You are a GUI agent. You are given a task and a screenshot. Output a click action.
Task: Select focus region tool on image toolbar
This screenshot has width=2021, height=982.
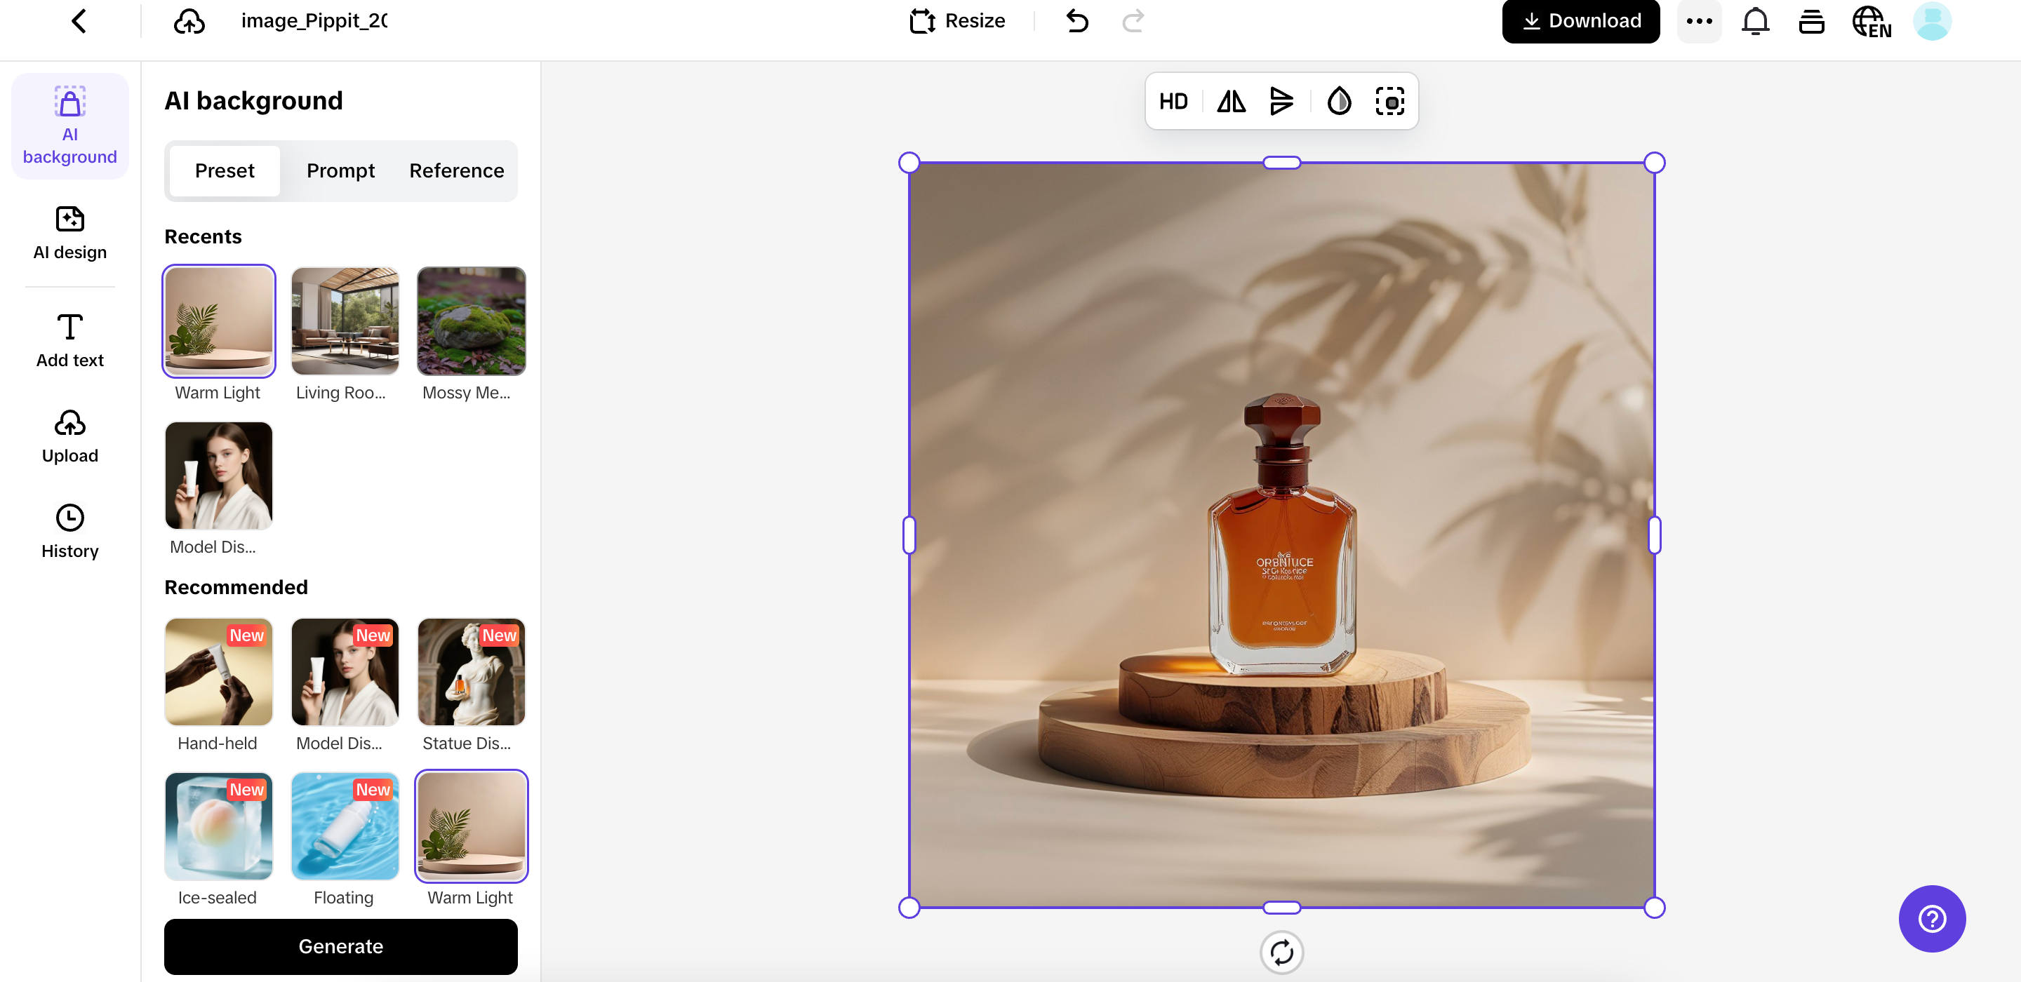[1390, 100]
